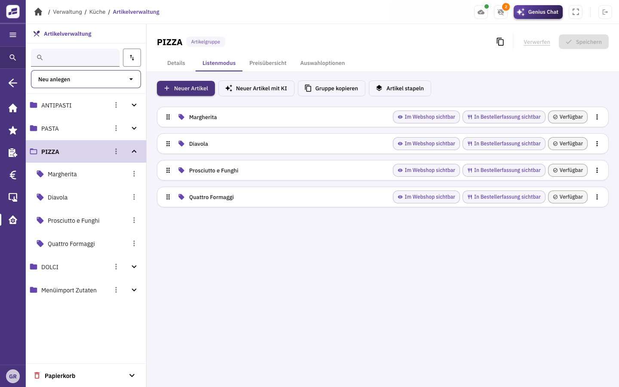Click the logout icon
The width and height of the screenshot is (619, 387).
click(605, 12)
